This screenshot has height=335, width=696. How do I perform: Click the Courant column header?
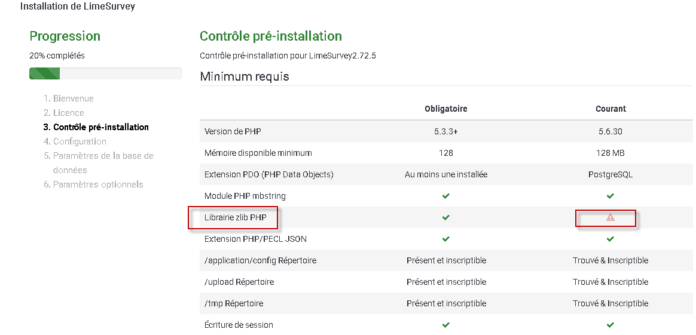[610, 109]
